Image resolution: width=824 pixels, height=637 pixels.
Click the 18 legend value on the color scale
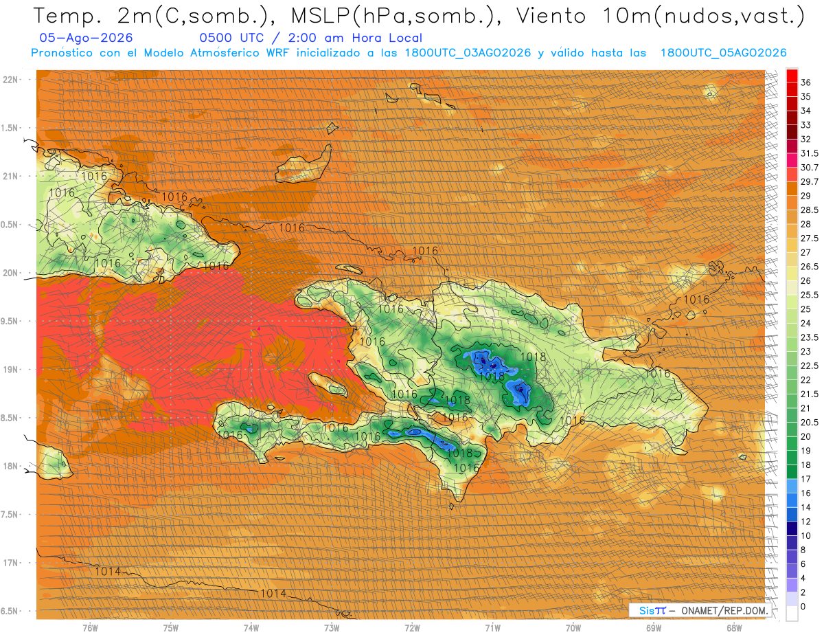(806, 465)
